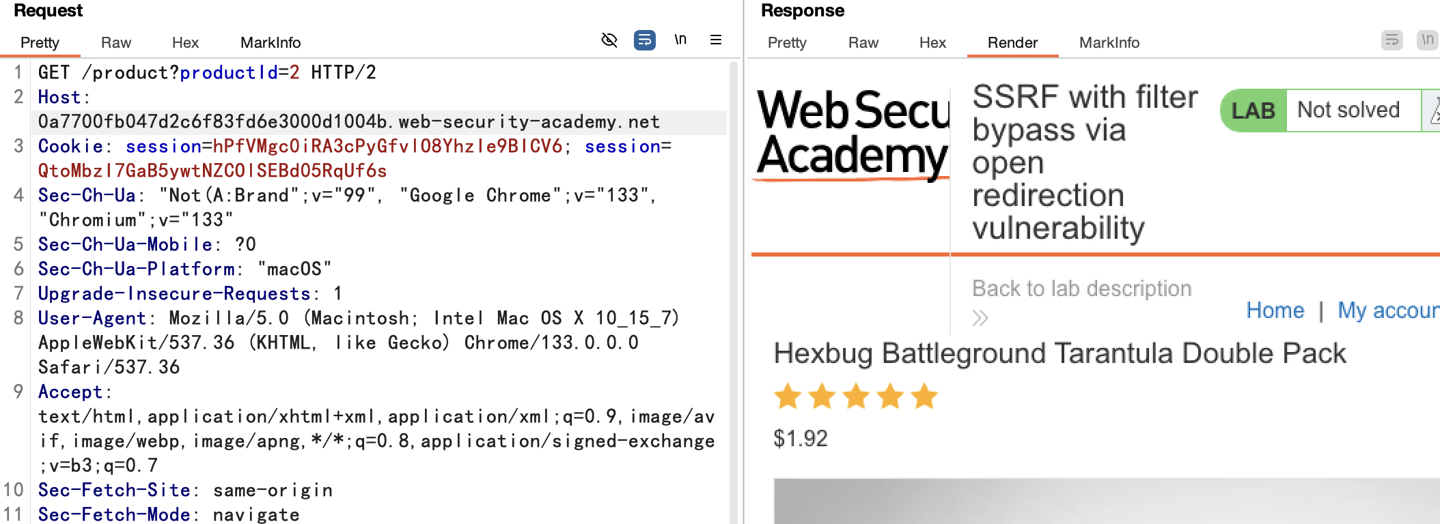Click the Web Security Academy logo
The height and width of the screenshot is (524, 1440).
pyautogui.click(x=853, y=134)
